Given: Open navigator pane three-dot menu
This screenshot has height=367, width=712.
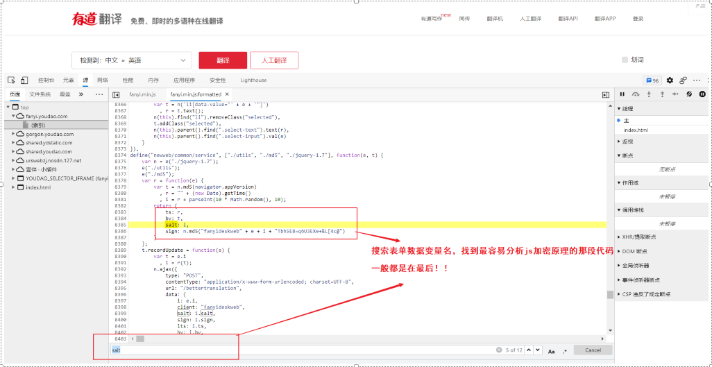Looking at the screenshot, I should [x=99, y=94].
